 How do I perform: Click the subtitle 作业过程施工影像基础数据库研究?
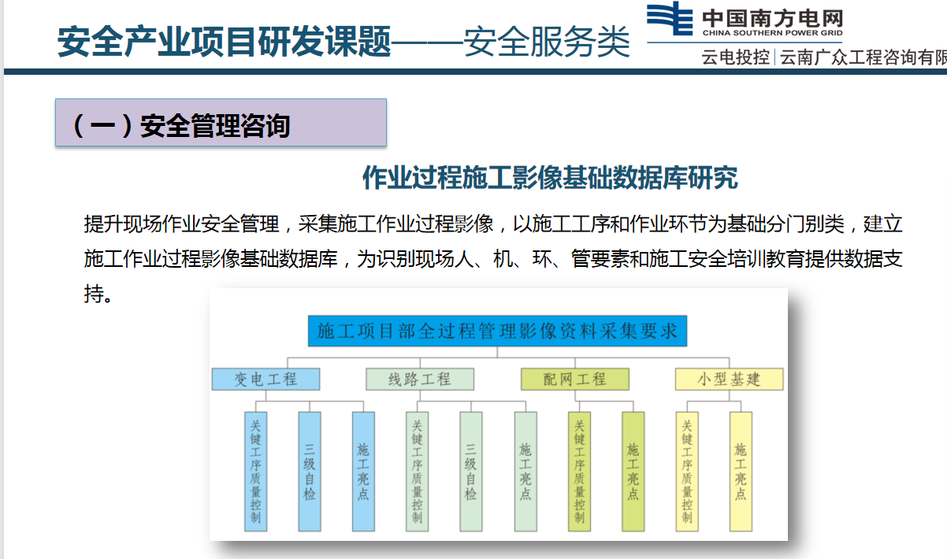(550, 178)
